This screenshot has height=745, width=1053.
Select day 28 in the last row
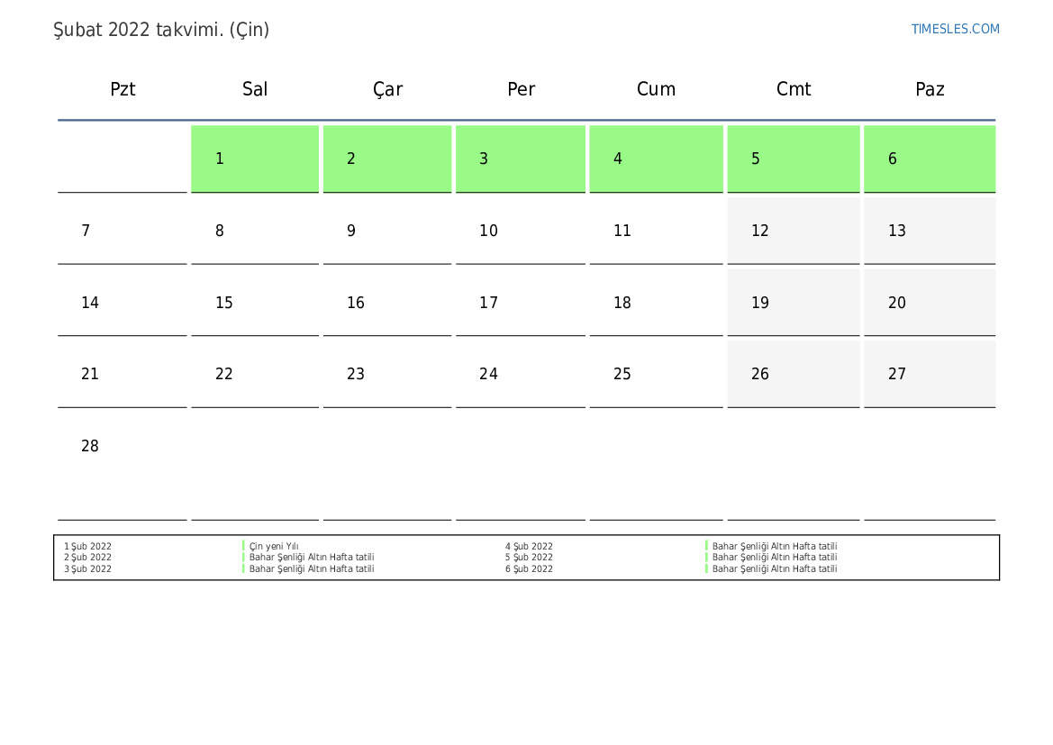(122, 446)
